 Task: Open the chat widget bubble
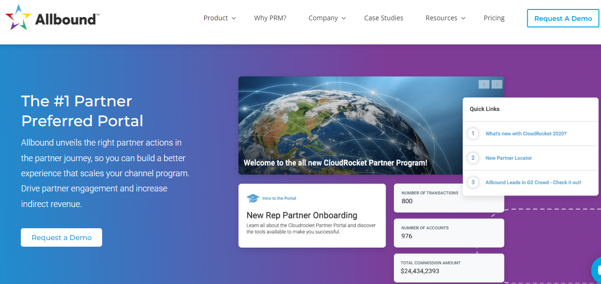pyautogui.click(x=596, y=270)
